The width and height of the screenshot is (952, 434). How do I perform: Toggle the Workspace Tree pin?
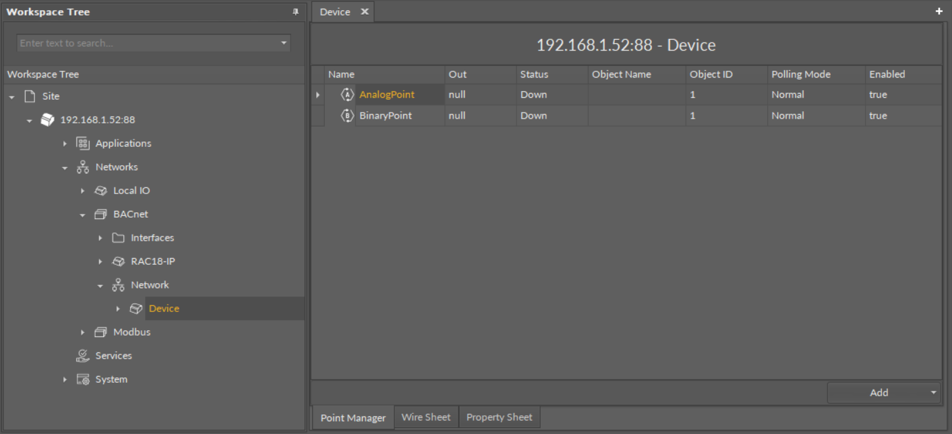point(297,11)
